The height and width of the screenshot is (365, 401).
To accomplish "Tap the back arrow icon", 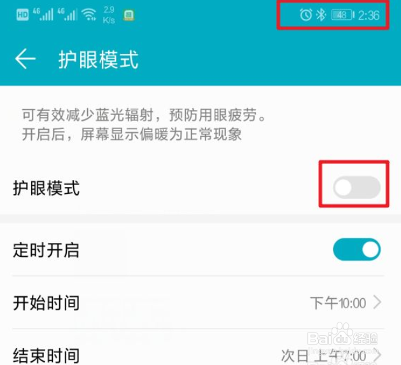I will tap(25, 59).
